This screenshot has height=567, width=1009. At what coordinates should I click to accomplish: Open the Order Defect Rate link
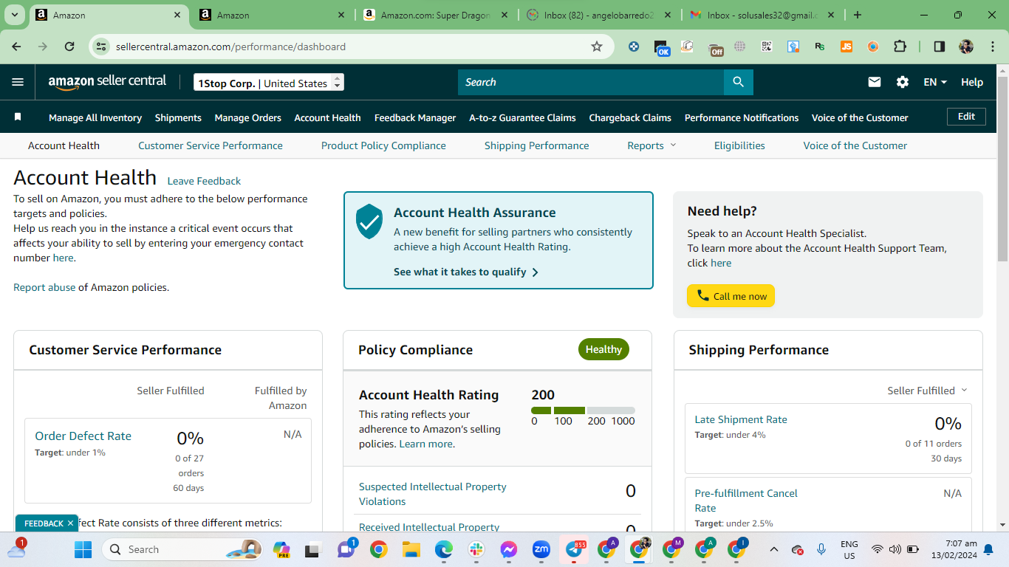(83, 436)
